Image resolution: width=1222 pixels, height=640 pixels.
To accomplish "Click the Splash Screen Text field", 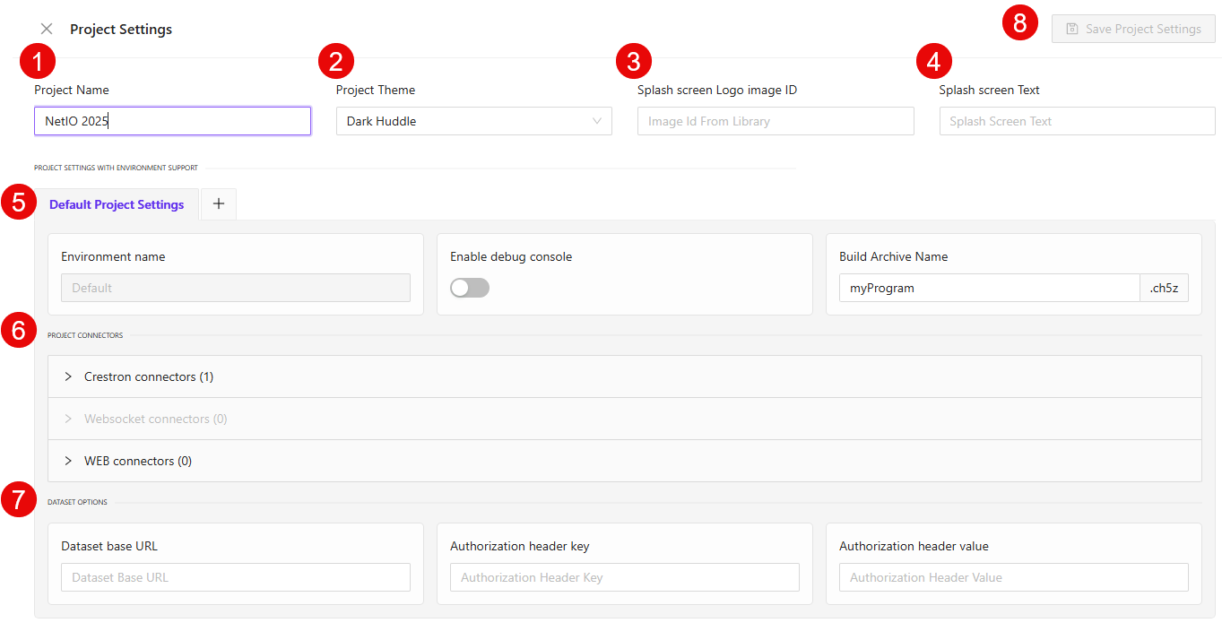I will pos(1076,120).
